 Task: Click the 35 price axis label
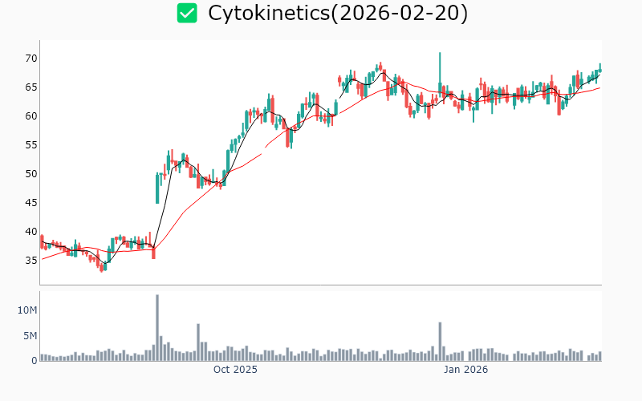pos(30,260)
